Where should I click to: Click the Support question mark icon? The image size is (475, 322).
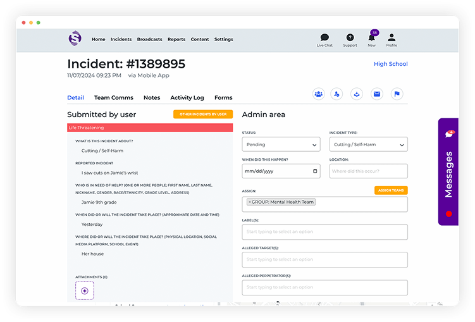click(350, 37)
